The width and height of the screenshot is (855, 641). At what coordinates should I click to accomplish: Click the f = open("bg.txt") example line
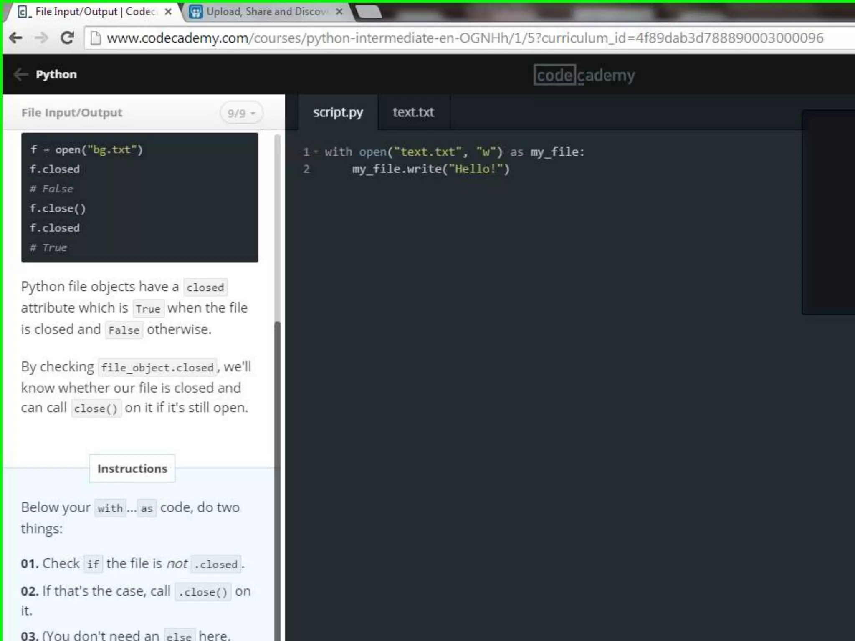[86, 149]
